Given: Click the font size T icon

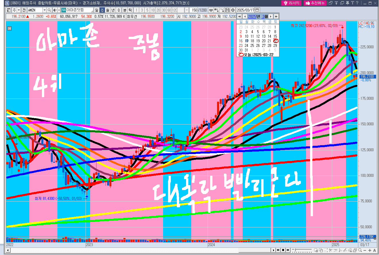Looking at the screenshot, I should tap(352, 3).
